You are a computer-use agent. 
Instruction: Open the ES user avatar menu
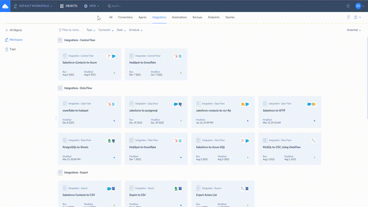(x=359, y=6)
